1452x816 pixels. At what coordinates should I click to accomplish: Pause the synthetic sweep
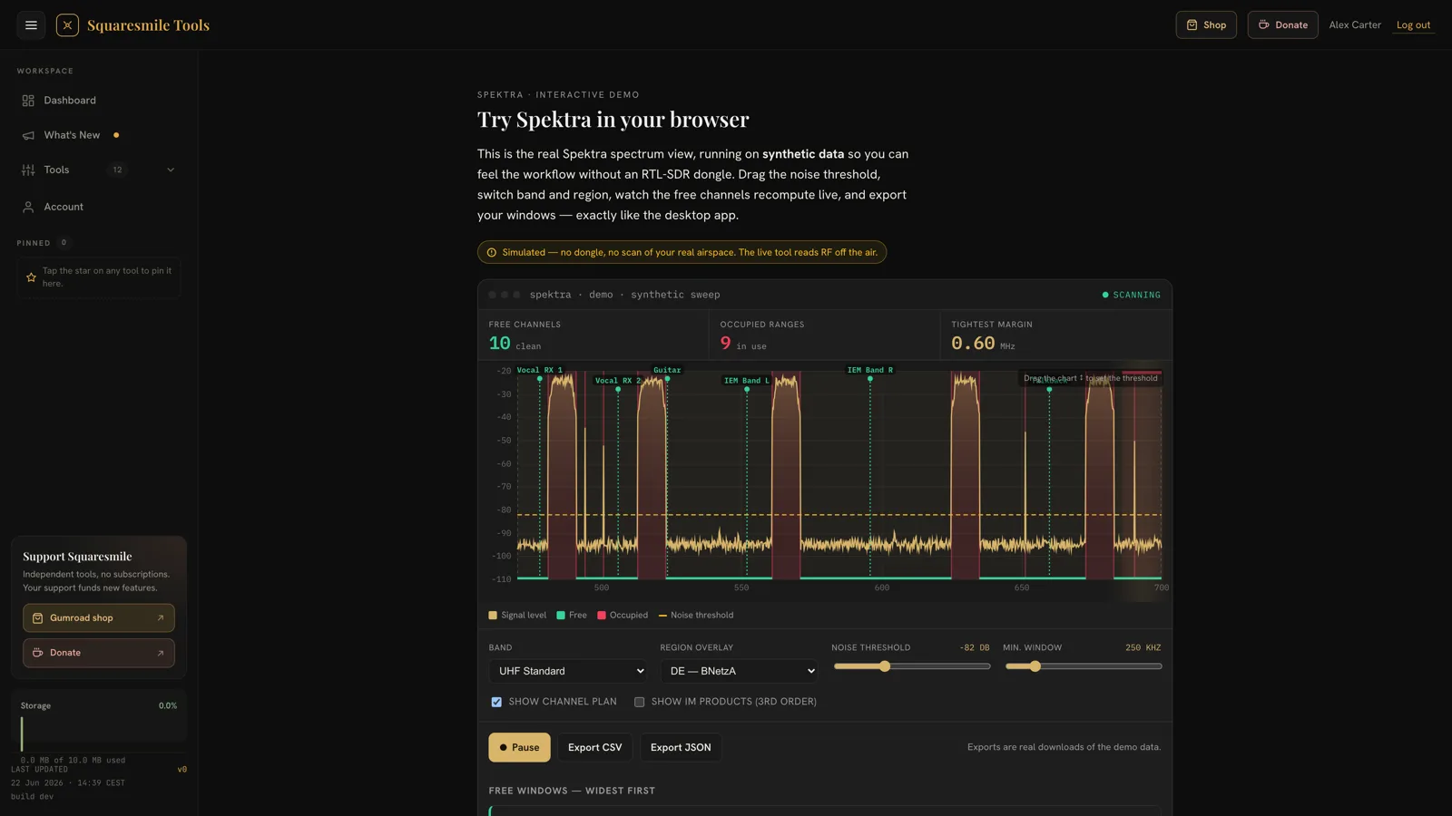click(519, 747)
